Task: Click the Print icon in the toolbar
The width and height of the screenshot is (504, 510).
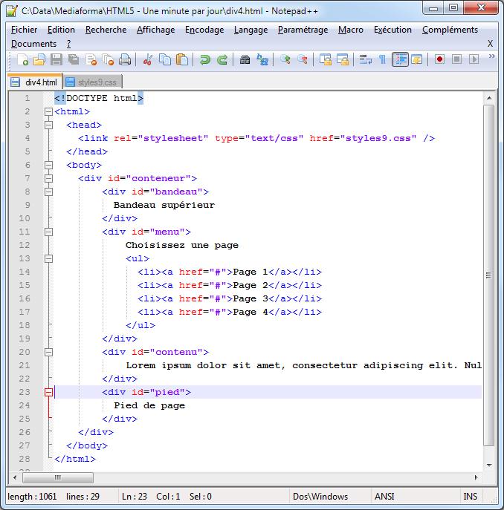Action: (x=125, y=59)
